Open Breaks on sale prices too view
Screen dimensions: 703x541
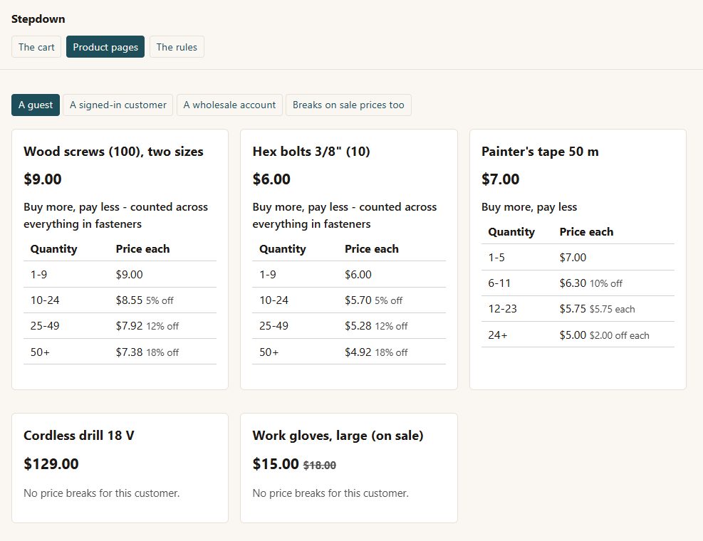348,105
